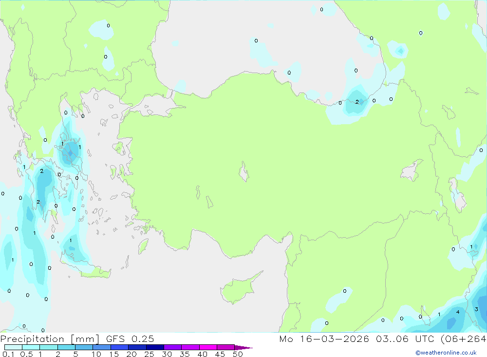The width and height of the screenshot is (487, 357).
Task: Click the "0.1" legend scale label
Action: click(8, 354)
